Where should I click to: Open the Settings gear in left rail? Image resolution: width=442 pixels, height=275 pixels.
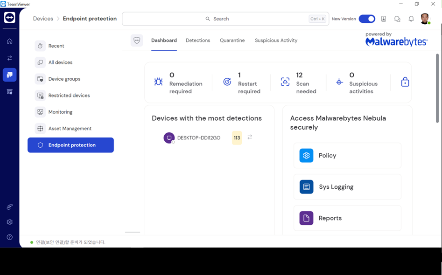click(10, 222)
